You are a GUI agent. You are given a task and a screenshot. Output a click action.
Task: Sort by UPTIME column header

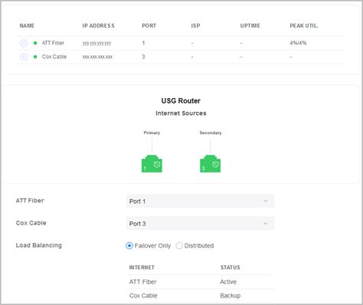click(250, 26)
